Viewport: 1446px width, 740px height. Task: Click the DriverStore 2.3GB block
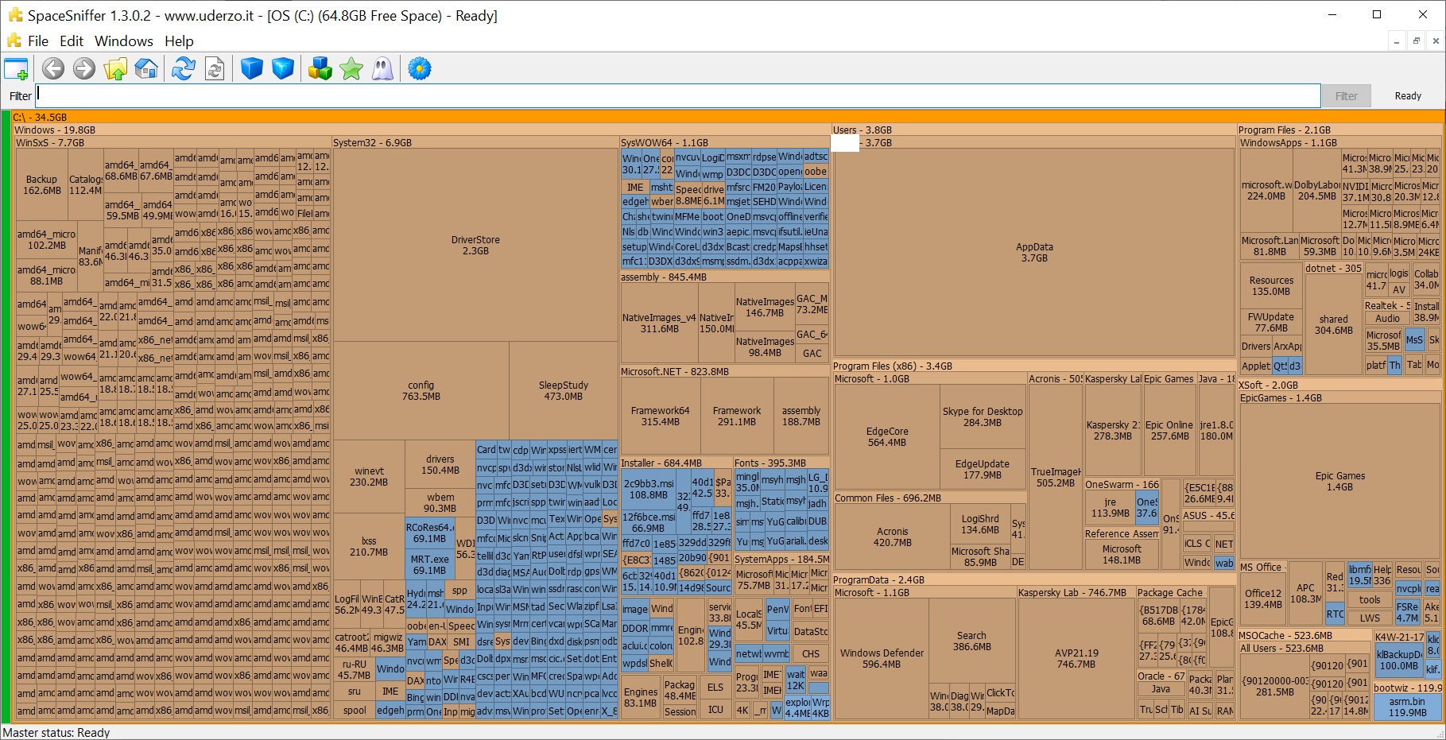pos(475,246)
